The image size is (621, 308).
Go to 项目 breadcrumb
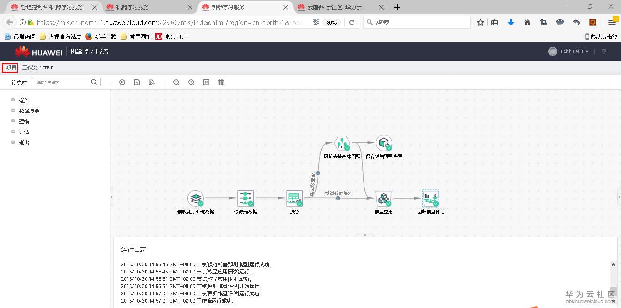tap(11, 67)
